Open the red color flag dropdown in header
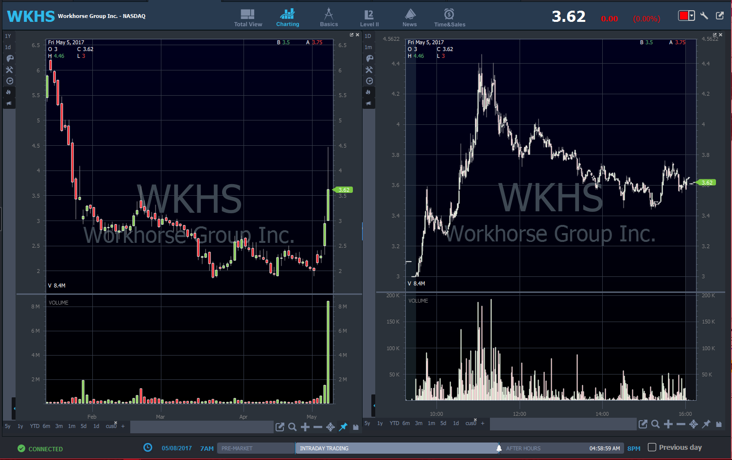Image resolution: width=732 pixels, height=460 pixels. pos(686,16)
